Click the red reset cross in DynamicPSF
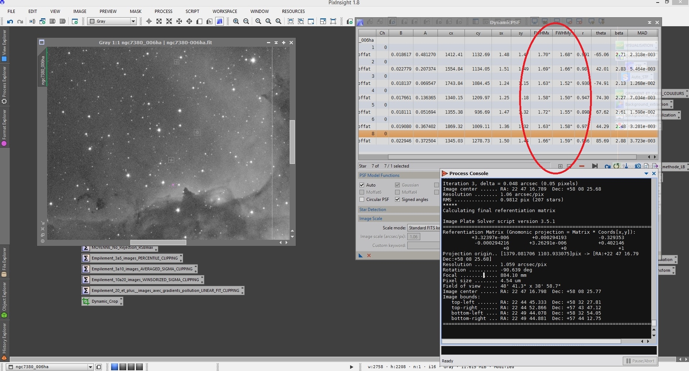The height and width of the screenshot is (371, 689). click(369, 256)
